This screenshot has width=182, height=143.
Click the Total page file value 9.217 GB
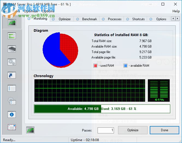[145, 52]
